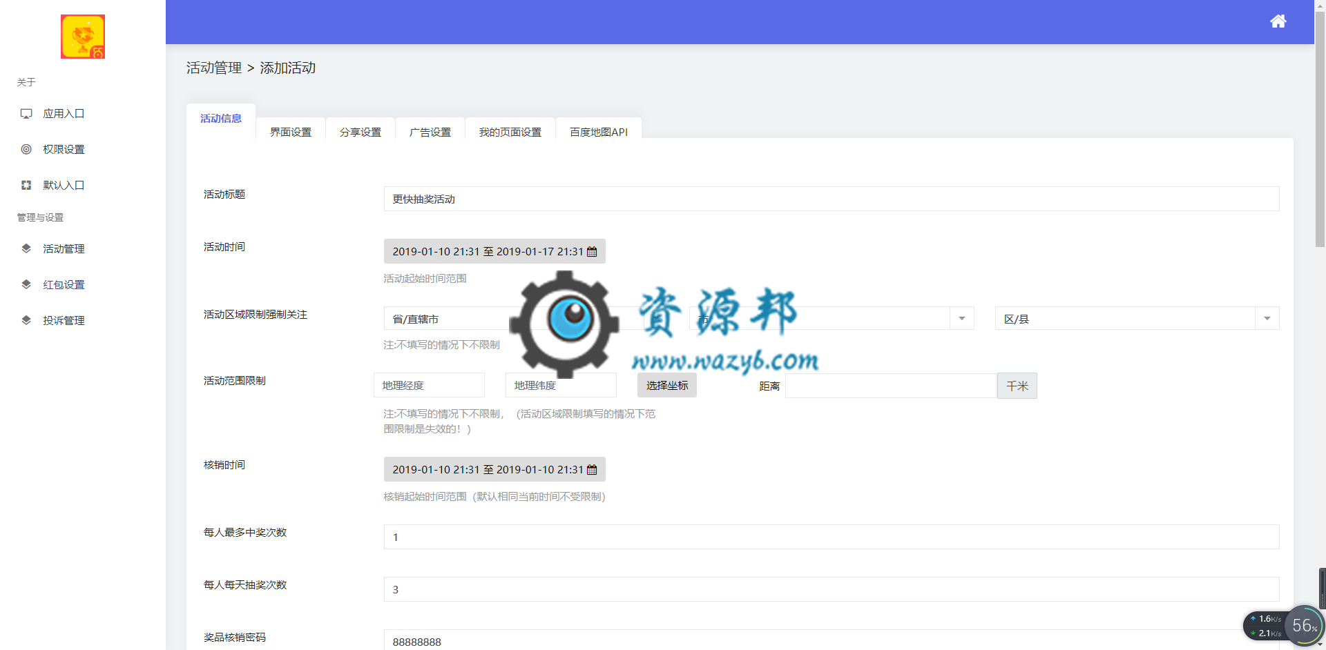1326x650 pixels.
Task: Click the 活动起始时间范围 hint text
Action: point(425,279)
